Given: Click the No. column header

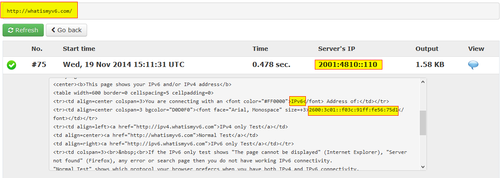Looking at the screenshot, I should pyautogui.click(x=37, y=49).
